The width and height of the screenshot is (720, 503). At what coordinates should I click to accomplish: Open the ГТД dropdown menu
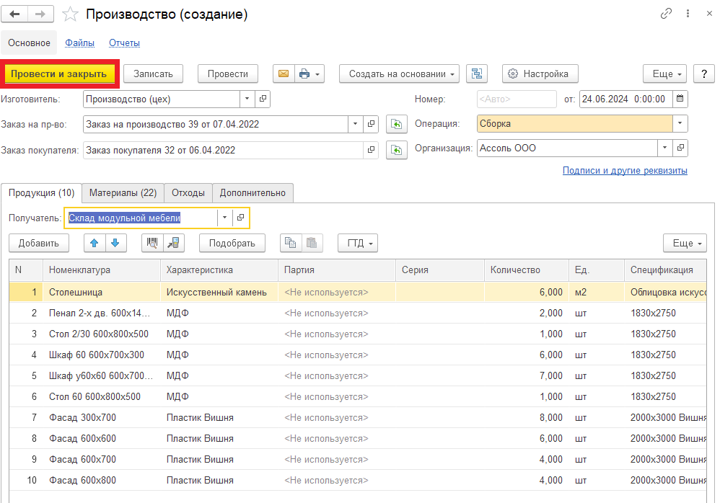[x=358, y=243]
